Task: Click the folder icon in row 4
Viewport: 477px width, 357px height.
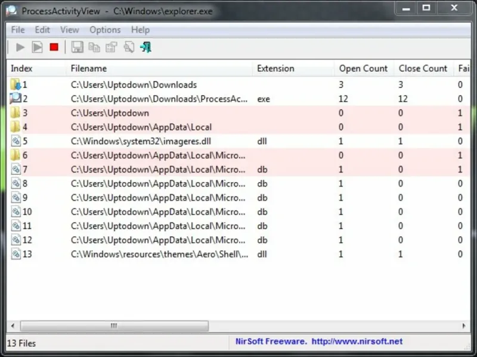Action: [16, 127]
